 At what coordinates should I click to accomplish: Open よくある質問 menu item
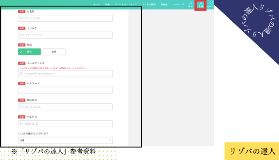[x=149, y=5]
